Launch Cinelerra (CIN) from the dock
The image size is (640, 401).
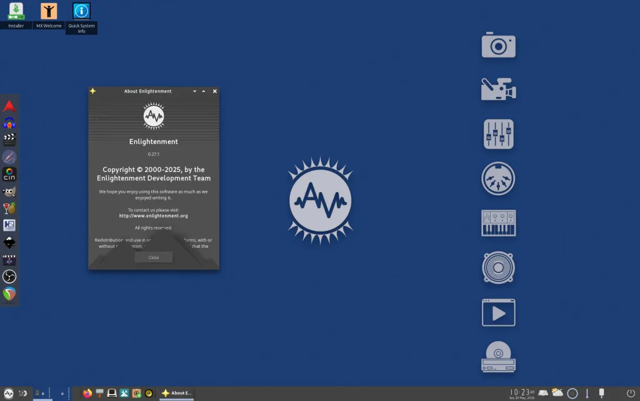click(x=9, y=174)
